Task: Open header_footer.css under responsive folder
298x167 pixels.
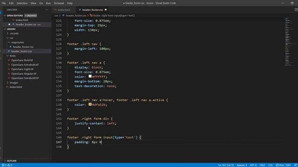Action: (23, 47)
